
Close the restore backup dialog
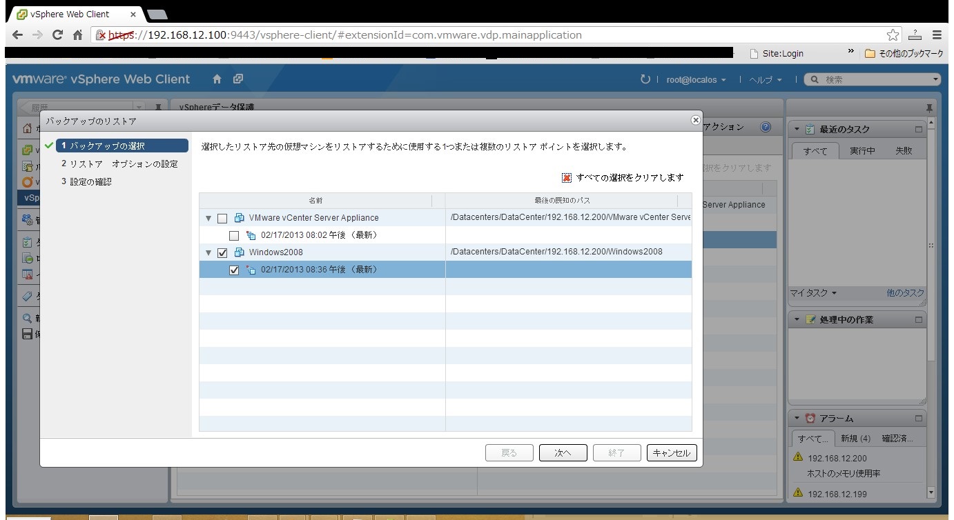(x=695, y=120)
